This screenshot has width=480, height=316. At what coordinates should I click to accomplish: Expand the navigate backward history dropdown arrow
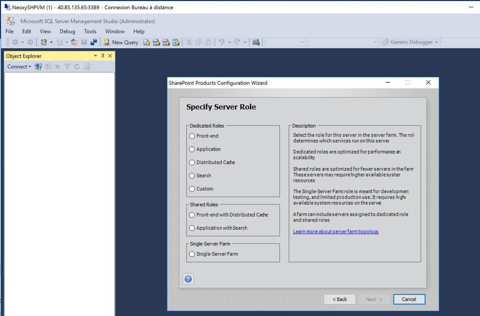coord(22,42)
